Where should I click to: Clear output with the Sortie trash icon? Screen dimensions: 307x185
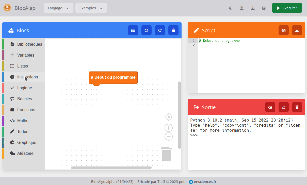[x=297, y=107]
